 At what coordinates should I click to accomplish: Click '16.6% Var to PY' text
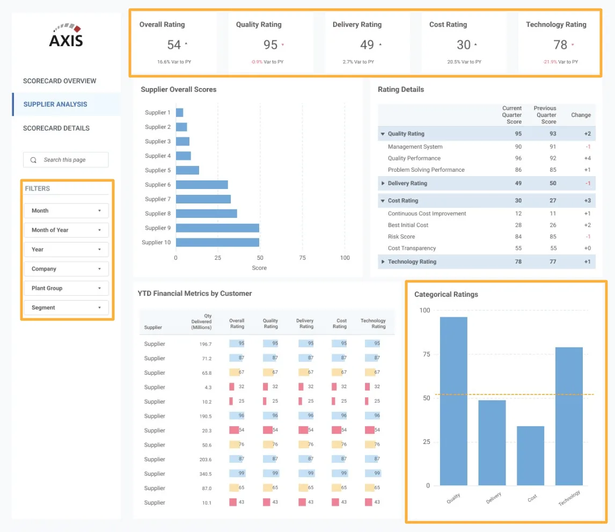[x=174, y=62]
